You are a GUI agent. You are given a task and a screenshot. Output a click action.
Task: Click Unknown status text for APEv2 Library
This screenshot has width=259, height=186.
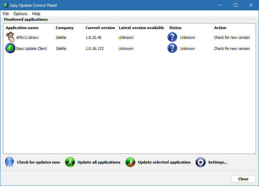coord(187,37)
